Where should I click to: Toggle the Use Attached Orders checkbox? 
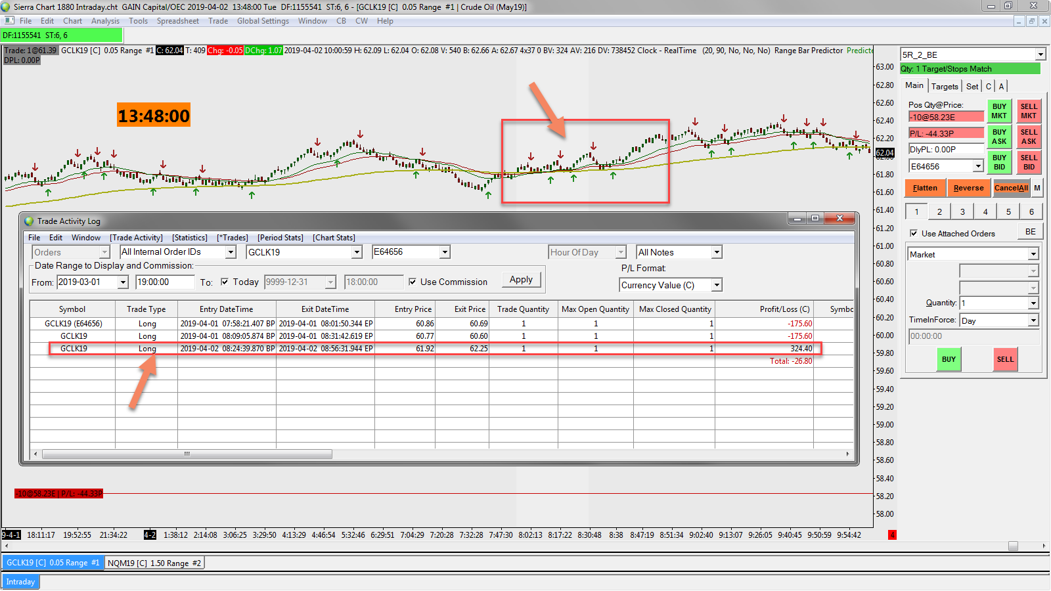(914, 233)
